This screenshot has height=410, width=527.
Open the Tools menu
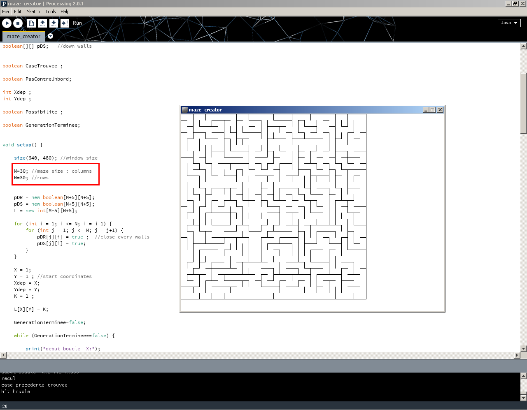pyautogui.click(x=50, y=12)
